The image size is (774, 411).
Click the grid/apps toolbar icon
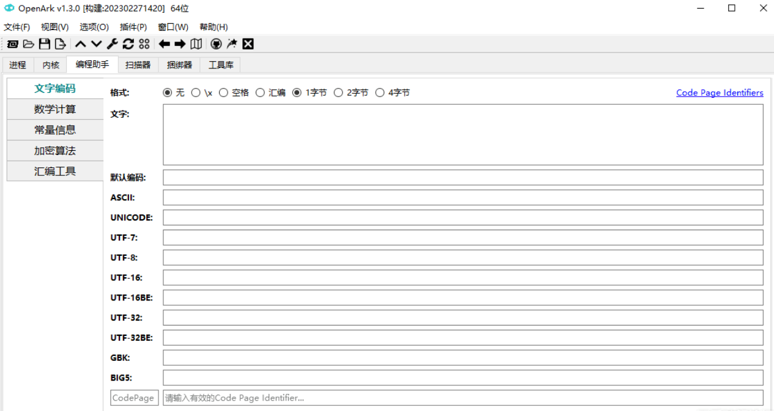click(x=144, y=43)
